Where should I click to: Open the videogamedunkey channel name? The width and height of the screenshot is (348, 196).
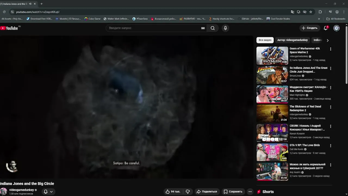[x=21, y=190]
